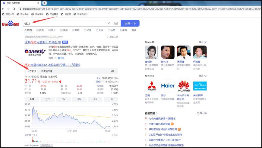The height and width of the screenshot is (148, 262).
Task: Switch to the 地图 search tab
Action: (x=112, y=30)
